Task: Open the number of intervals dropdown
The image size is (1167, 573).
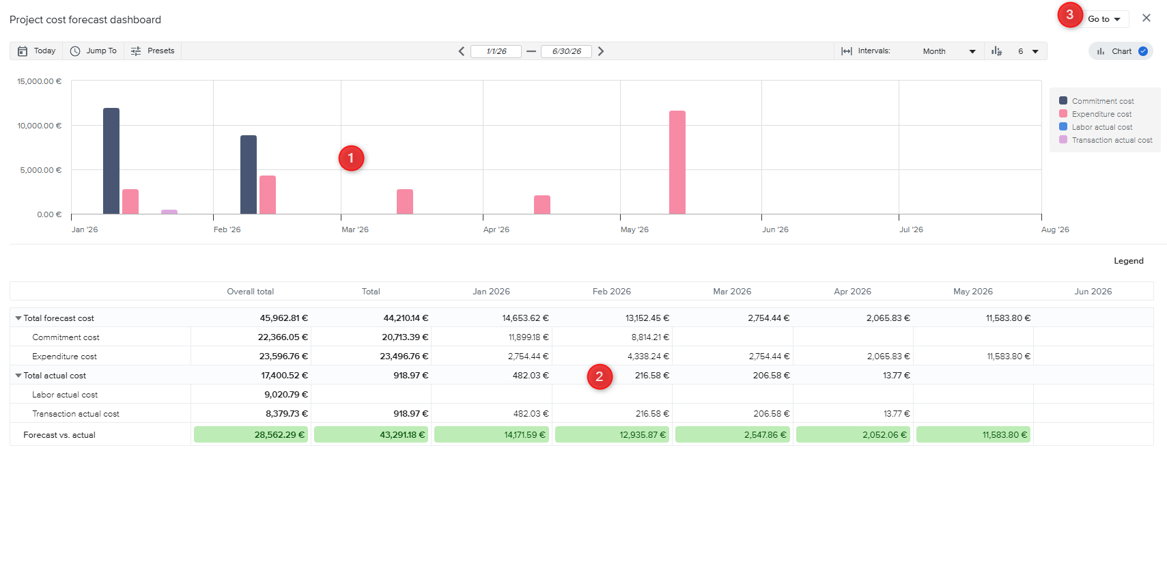Action: pyautogui.click(x=1028, y=51)
